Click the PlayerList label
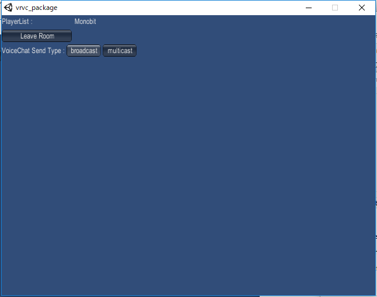Screen dimensions: 377x297 tap(17, 22)
